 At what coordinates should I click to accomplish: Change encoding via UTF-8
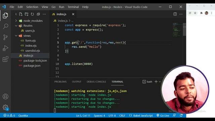(112, 116)
